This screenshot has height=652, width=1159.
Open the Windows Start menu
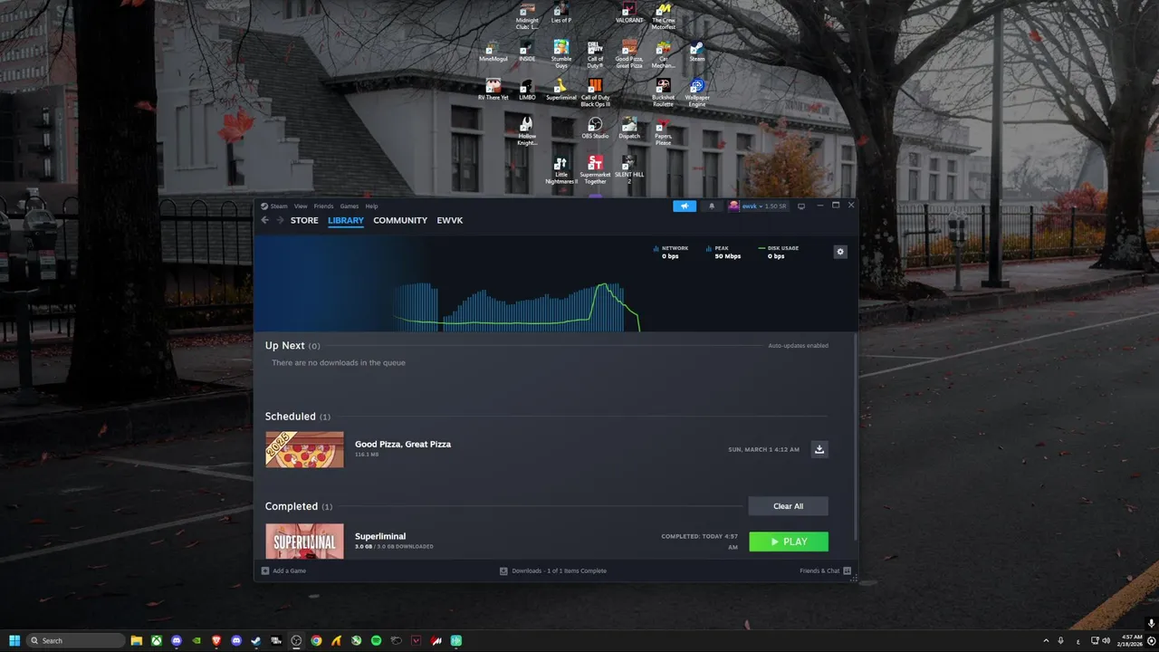[14, 640]
